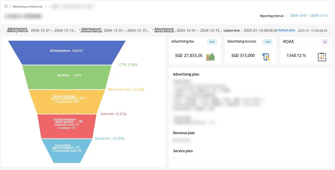Select the red Consult and learn funnel segment
Viewport: 335px width, 170px height.
point(67,126)
